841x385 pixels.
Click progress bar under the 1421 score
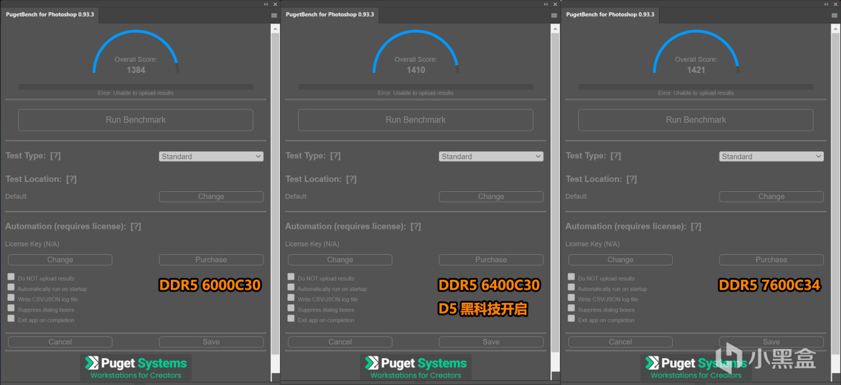click(696, 86)
